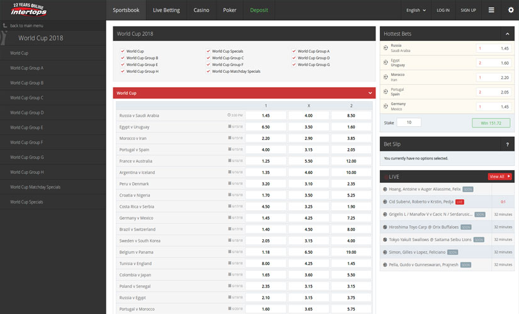Open the settings gear icon
519x314 pixels.
point(511,10)
